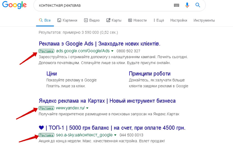Viewport: 233px width, 149px height.
Task: Click the Реклама badge beside ads.google.com
Action: tap(46, 51)
